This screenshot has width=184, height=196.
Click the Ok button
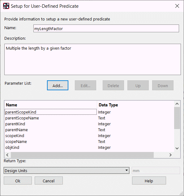[x=18, y=180]
